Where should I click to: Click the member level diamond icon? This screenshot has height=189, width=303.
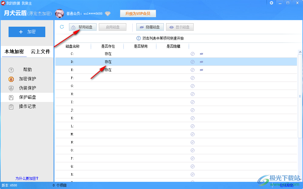108,14
